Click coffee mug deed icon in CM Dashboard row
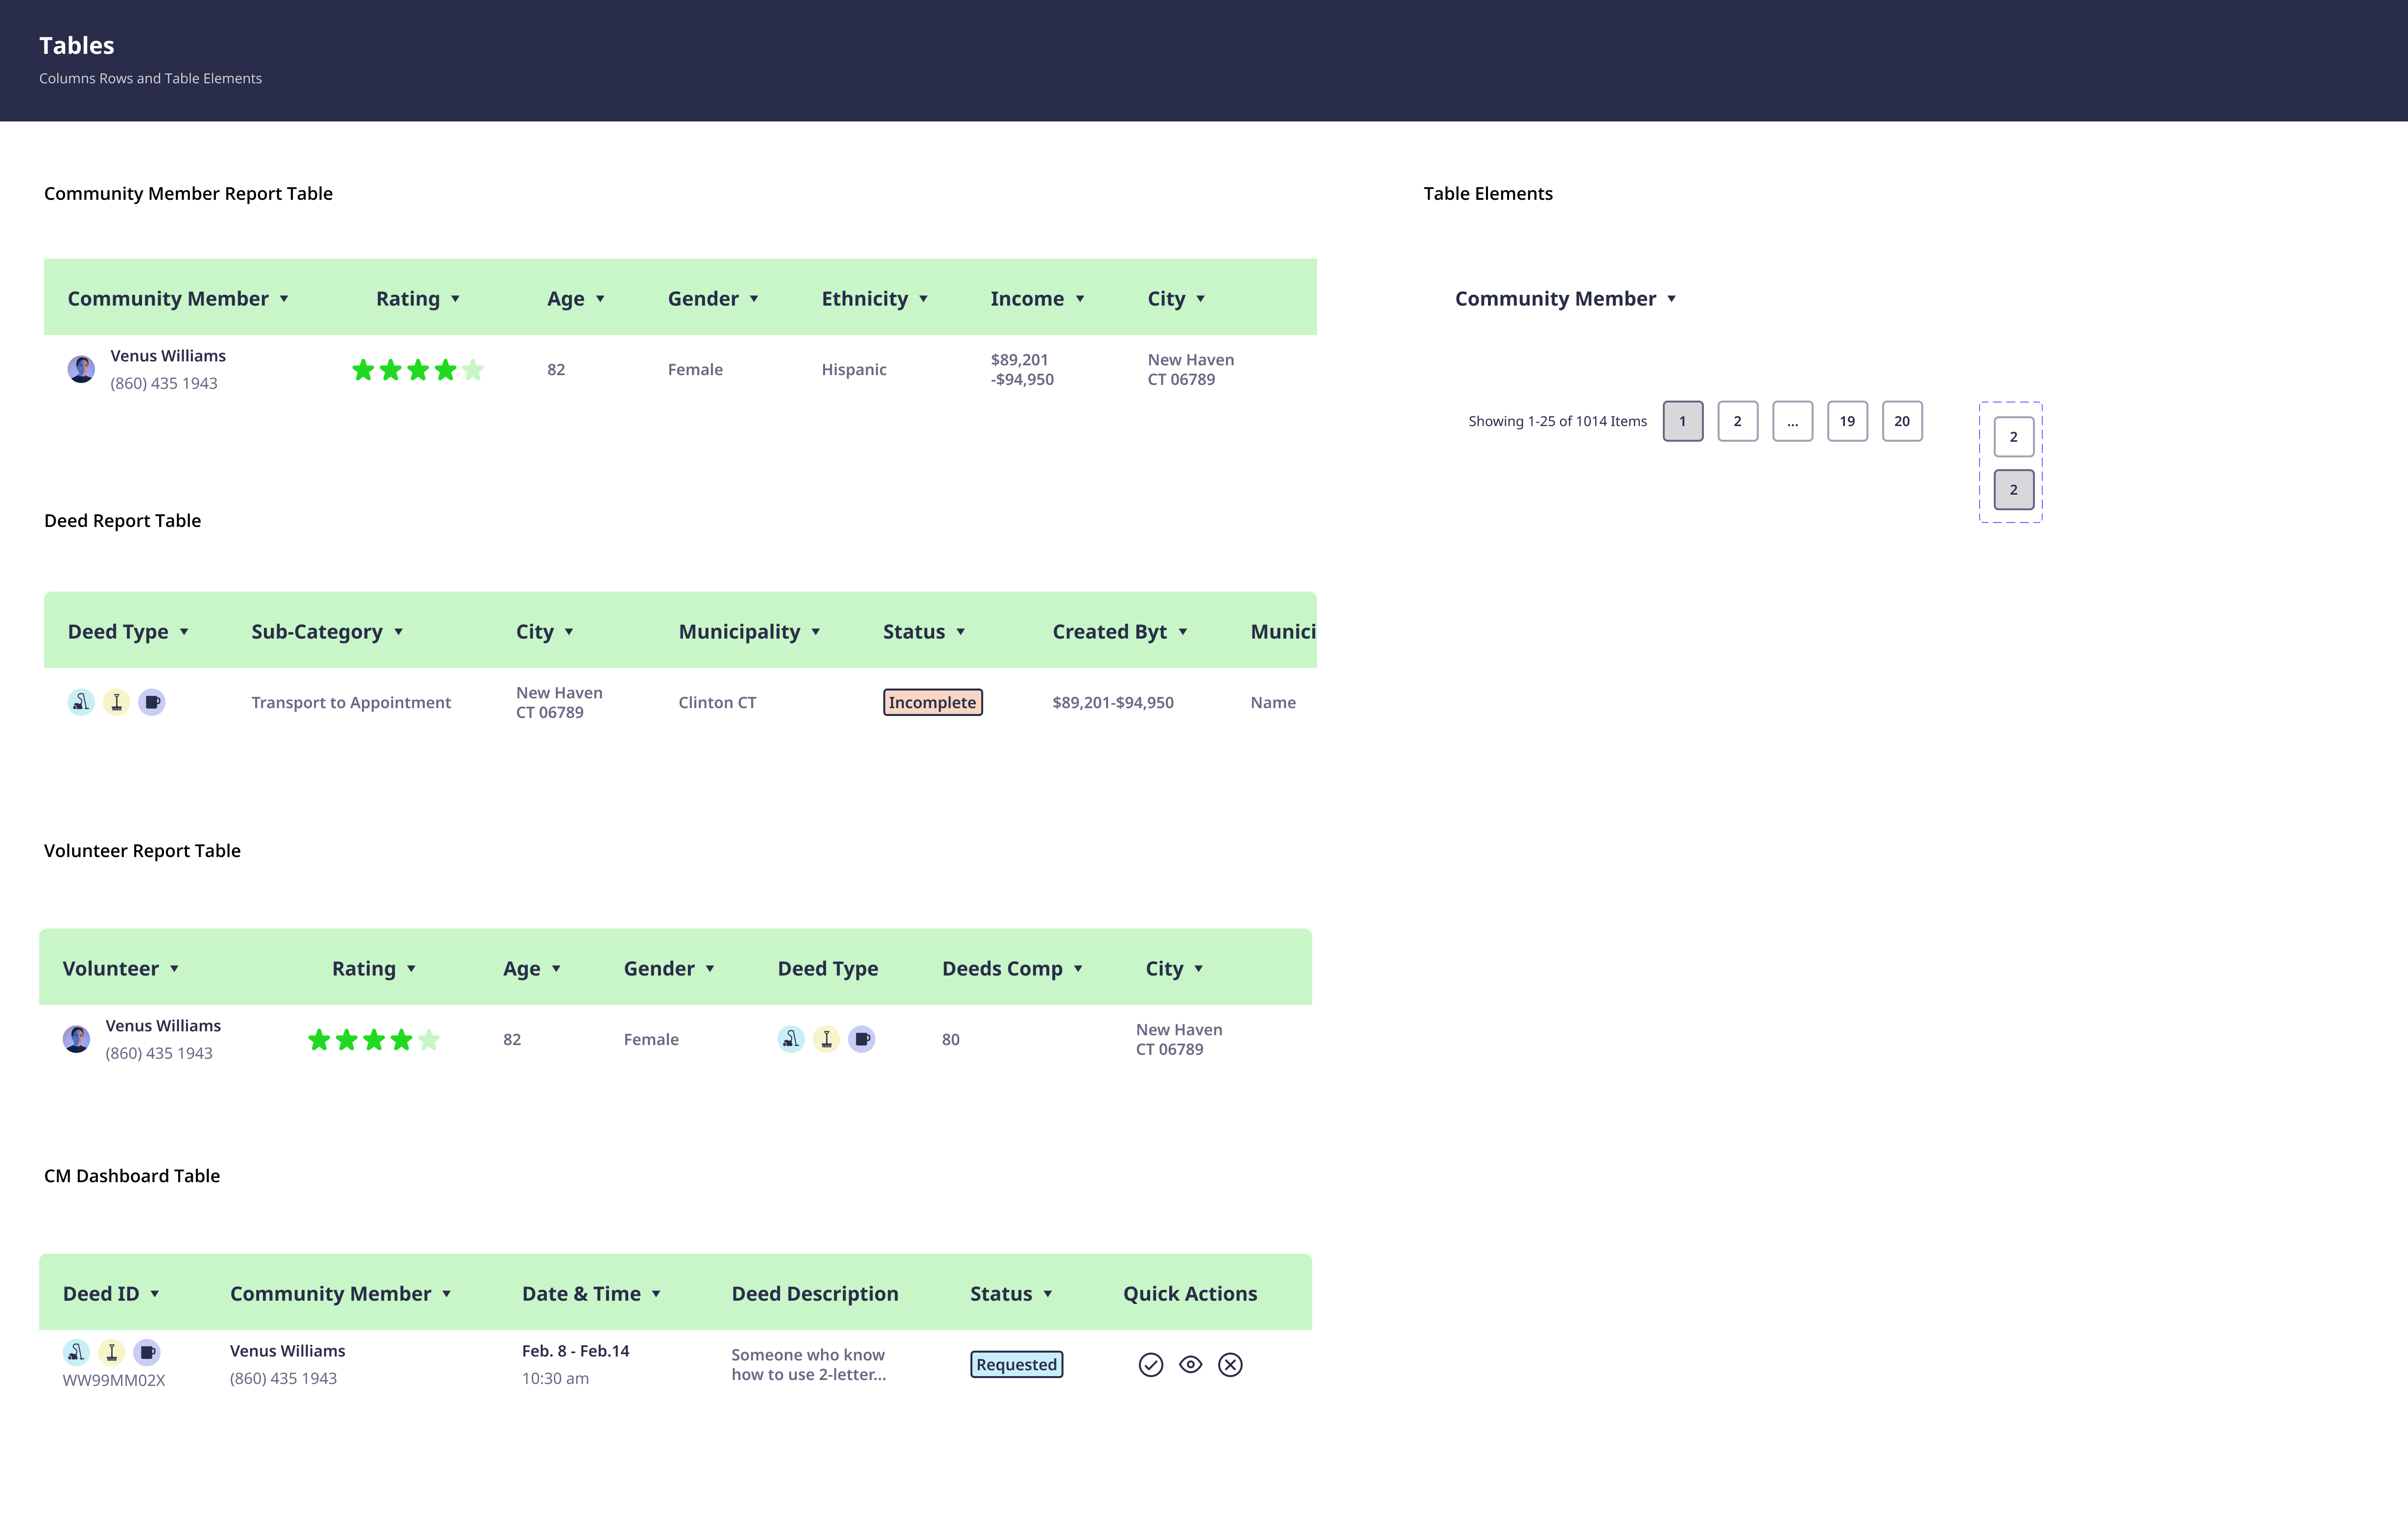 point(147,1352)
